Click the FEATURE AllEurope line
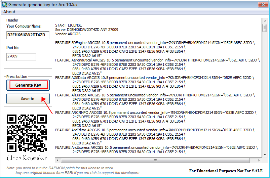270x178 pixels. (x=155, y=95)
